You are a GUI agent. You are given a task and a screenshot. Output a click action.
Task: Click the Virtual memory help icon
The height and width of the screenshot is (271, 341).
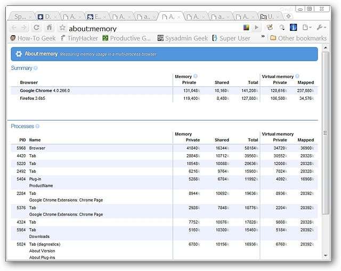coord(297,76)
